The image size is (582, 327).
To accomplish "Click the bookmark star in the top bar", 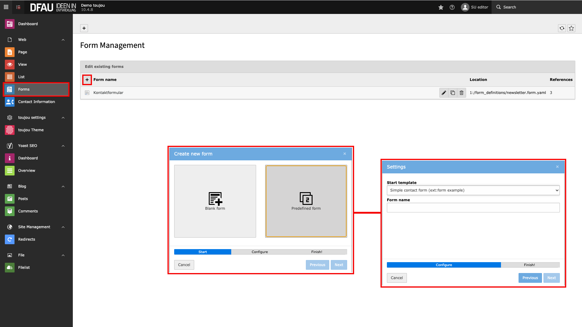I will tap(441, 7).
